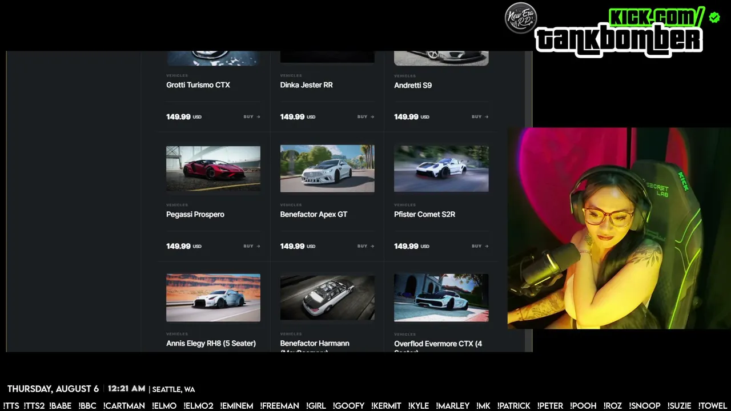Screen dimensions: 731x411
Task: Open the Pegassi Prospero product title
Action: (195, 215)
